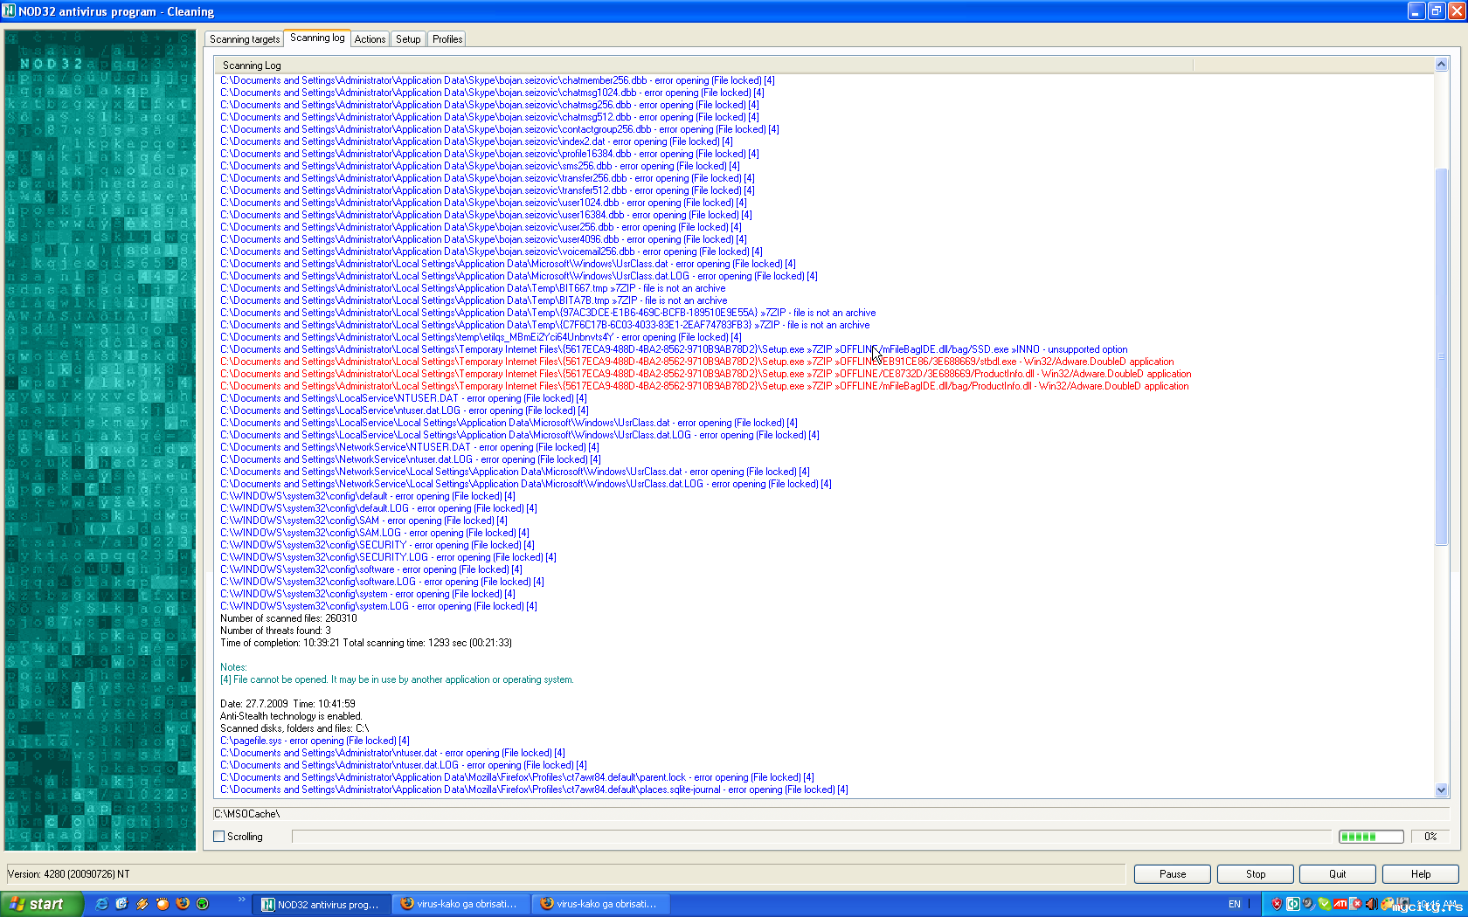Click 'Anti-Stealth technology is enabled' line
This screenshot has height=917, width=1468.
point(291,716)
